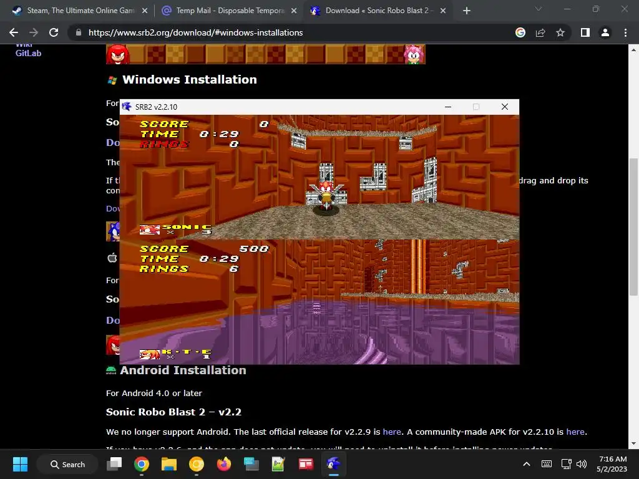Go back to the previous page
The width and height of the screenshot is (639, 479).
tap(14, 32)
